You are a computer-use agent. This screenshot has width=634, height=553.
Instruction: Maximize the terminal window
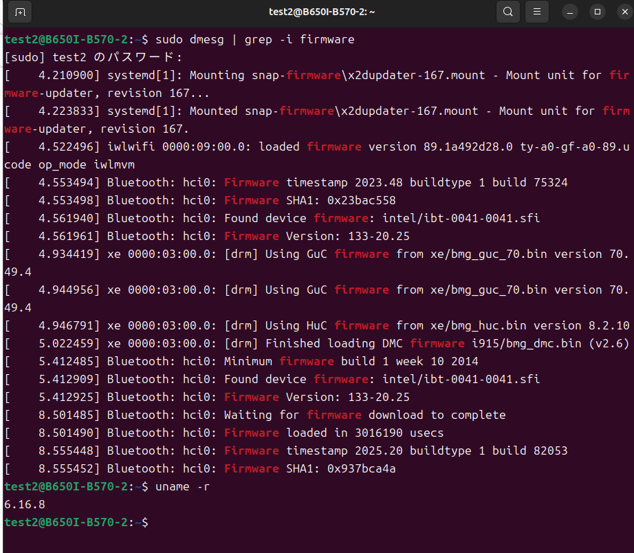pyautogui.click(x=597, y=12)
